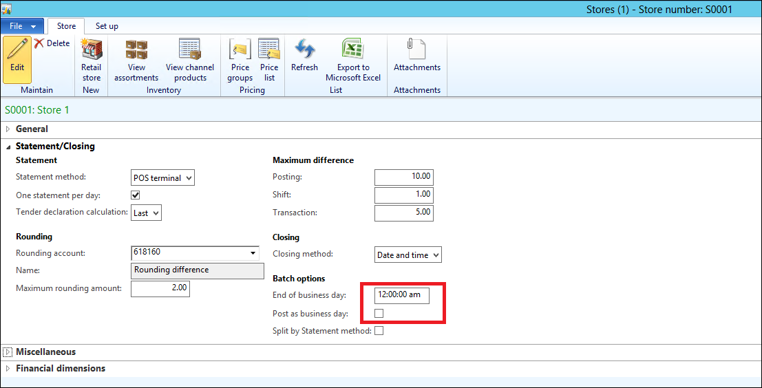Open Price groups
Screen dimensions: 762x388
pos(240,60)
